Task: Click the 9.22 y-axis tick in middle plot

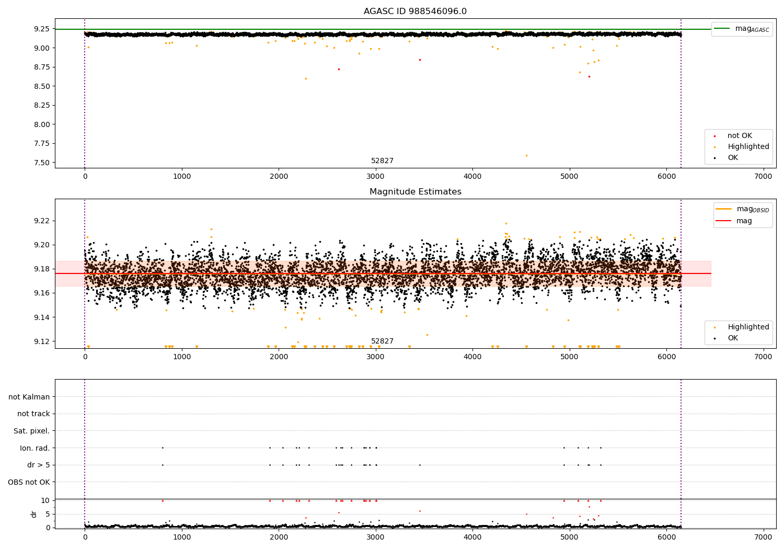Action: [x=41, y=221]
